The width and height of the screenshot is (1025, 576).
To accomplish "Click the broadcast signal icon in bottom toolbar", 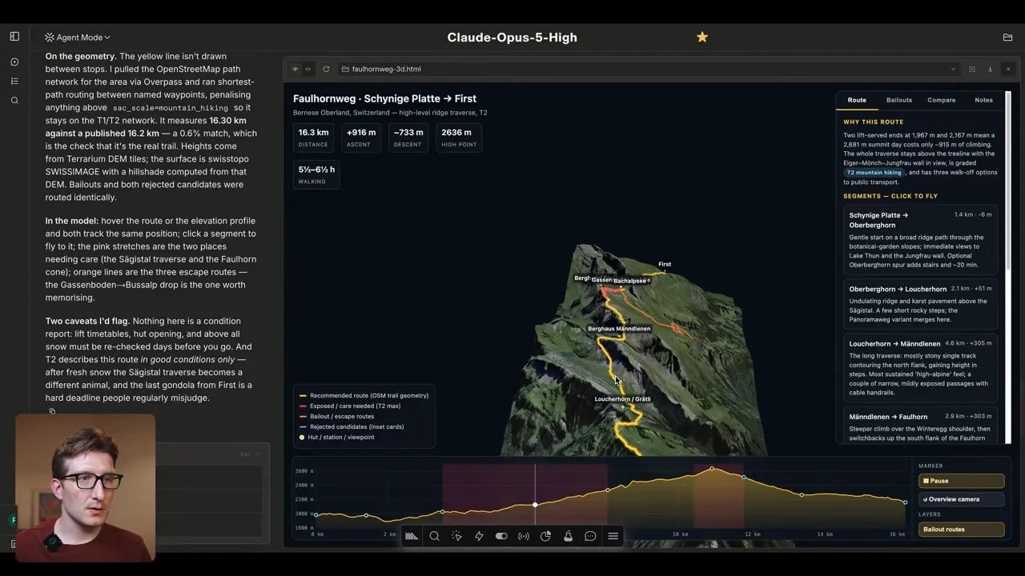I will pos(524,536).
